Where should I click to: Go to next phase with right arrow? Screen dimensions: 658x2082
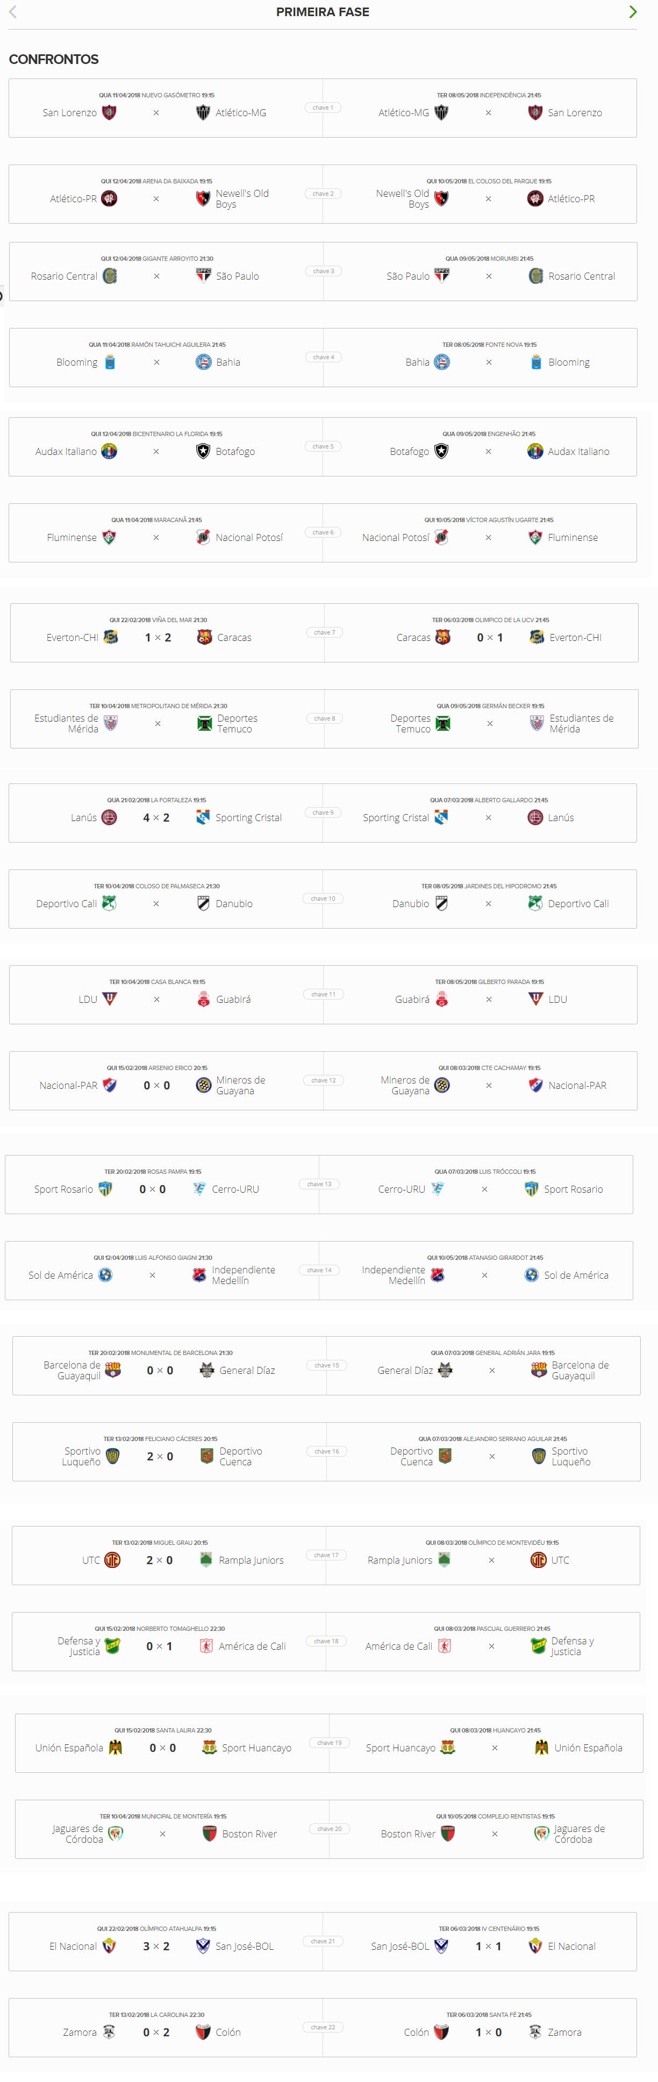coord(633,12)
